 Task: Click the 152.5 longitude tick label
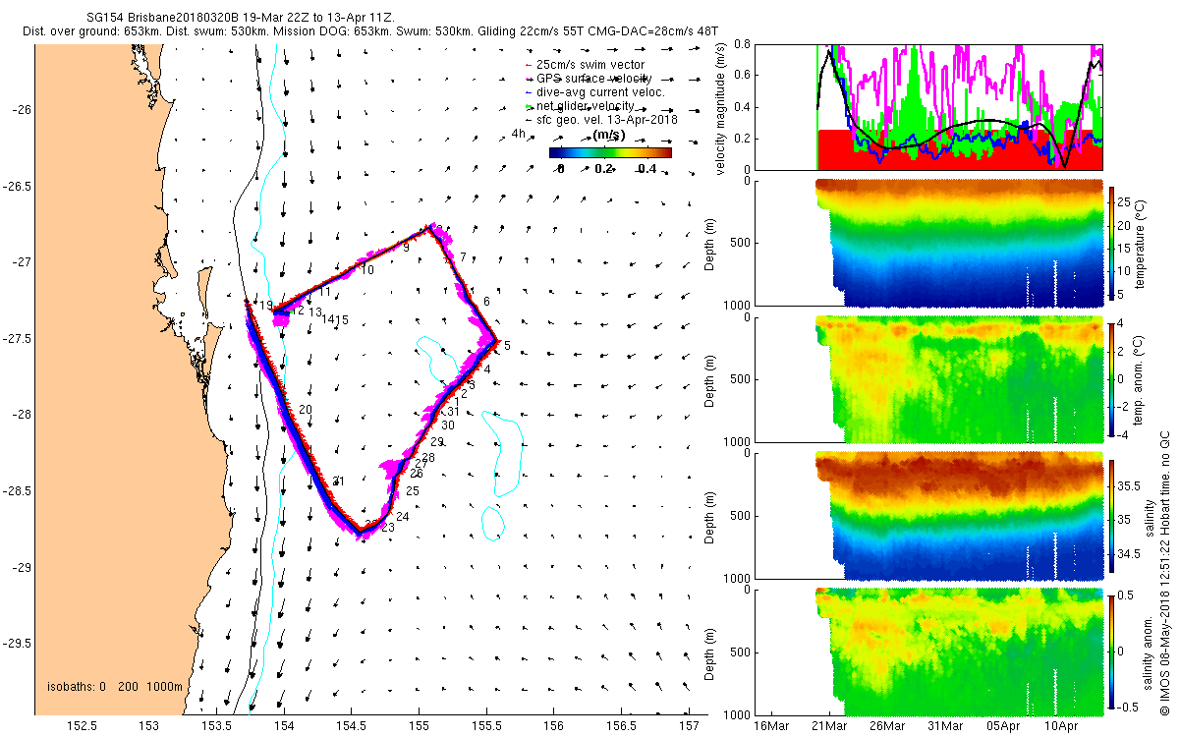81,727
